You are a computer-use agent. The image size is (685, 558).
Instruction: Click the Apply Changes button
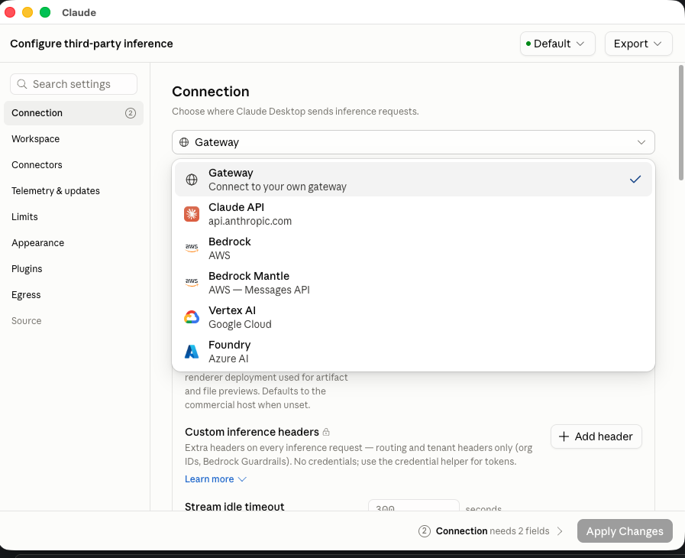pos(625,531)
